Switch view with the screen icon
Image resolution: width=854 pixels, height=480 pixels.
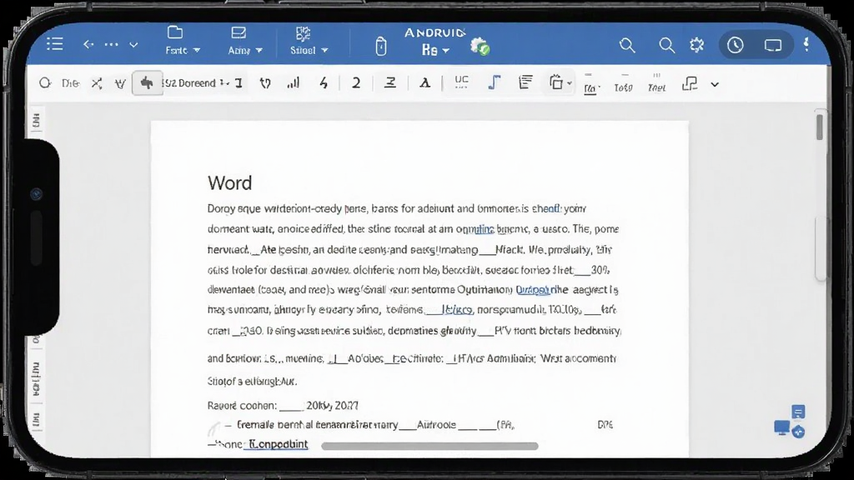coord(773,45)
